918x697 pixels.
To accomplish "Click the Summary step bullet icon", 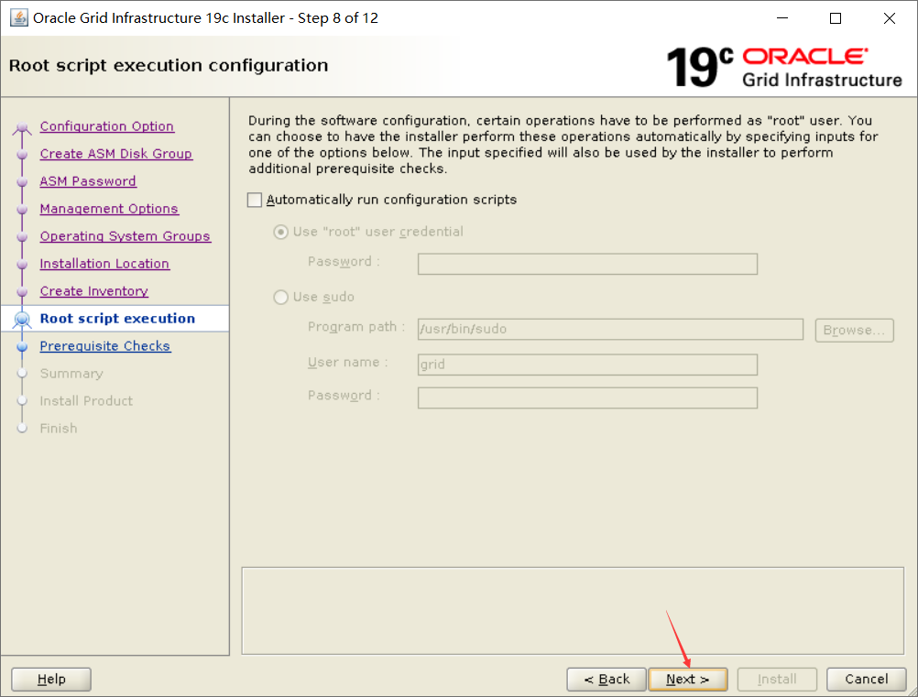I will (22, 374).
